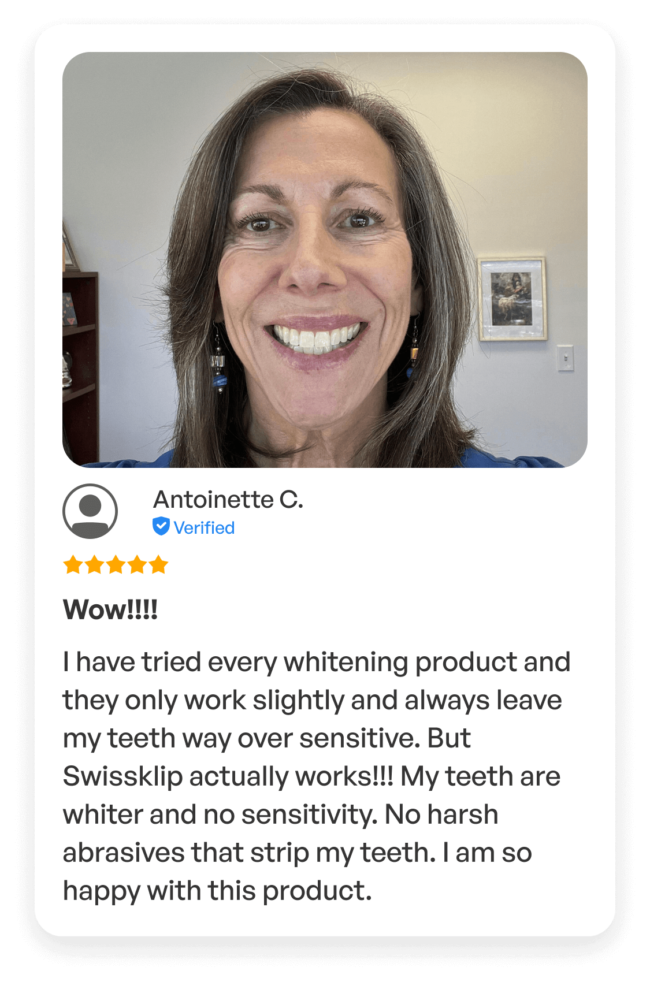
Task: Click the woman's smile in the photo
Action: (x=315, y=337)
